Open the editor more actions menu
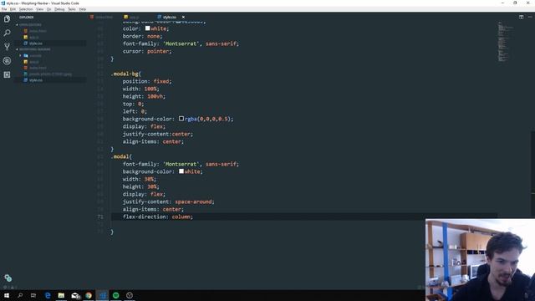This screenshot has height=301, width=535. point(530,17)
